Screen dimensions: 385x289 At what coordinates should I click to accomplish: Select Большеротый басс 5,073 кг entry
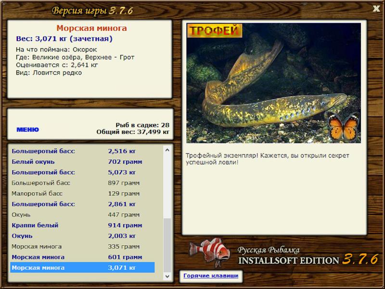point(82,172)
